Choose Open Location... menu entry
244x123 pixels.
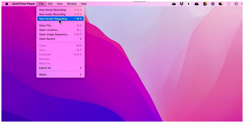coord(60,30)
